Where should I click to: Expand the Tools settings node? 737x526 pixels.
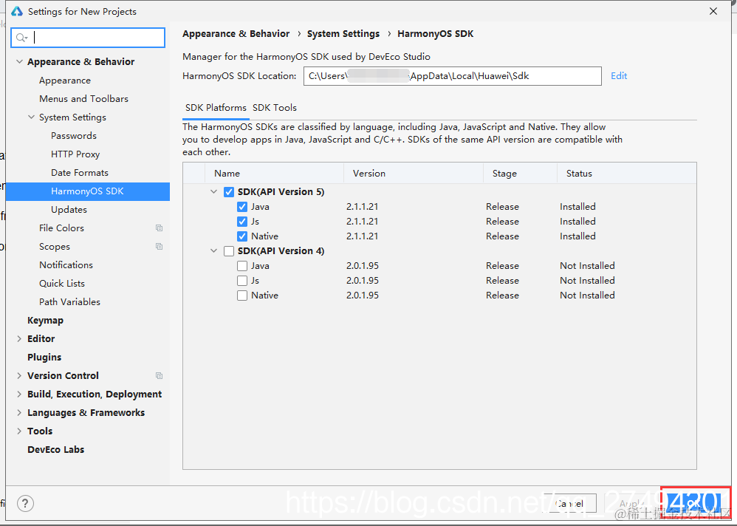tap(19, 431)
